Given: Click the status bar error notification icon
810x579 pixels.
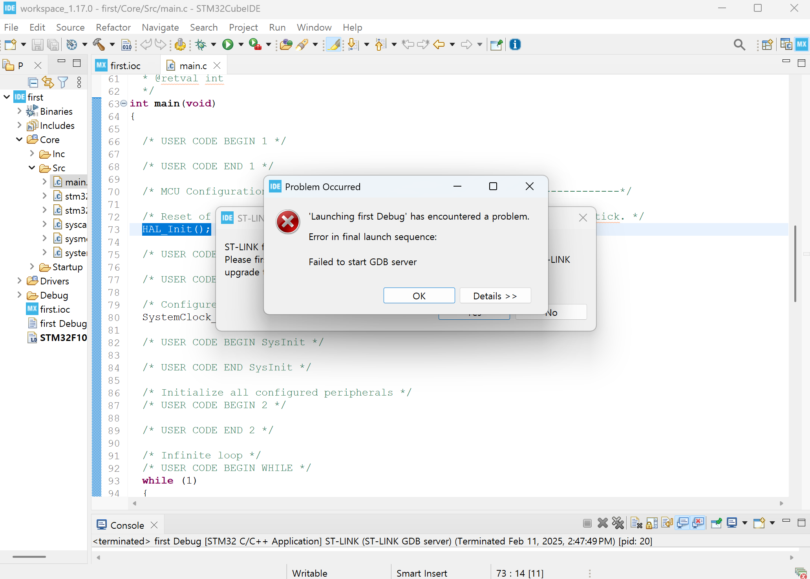Looking at the screenshot, I should click(x=801, y=573).
